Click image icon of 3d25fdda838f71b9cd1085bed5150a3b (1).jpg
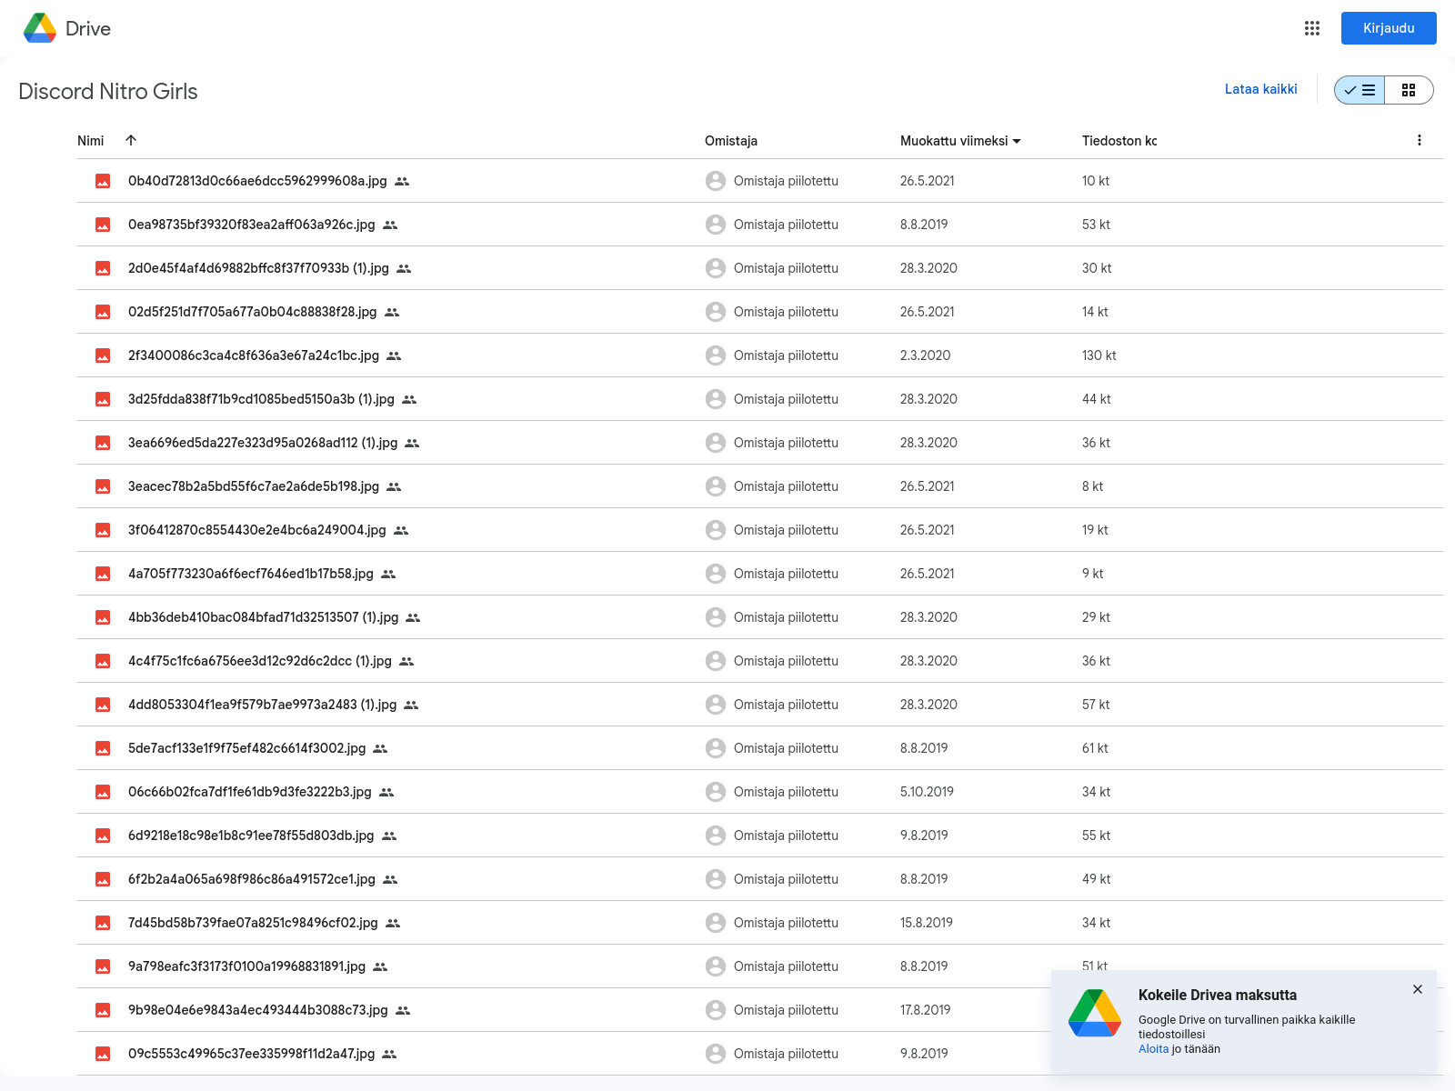1455x1091 pixels. pos(103,399)
